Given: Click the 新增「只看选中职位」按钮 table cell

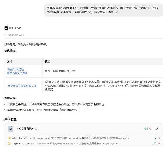Looking at the screenshot, I should point(103,71).
